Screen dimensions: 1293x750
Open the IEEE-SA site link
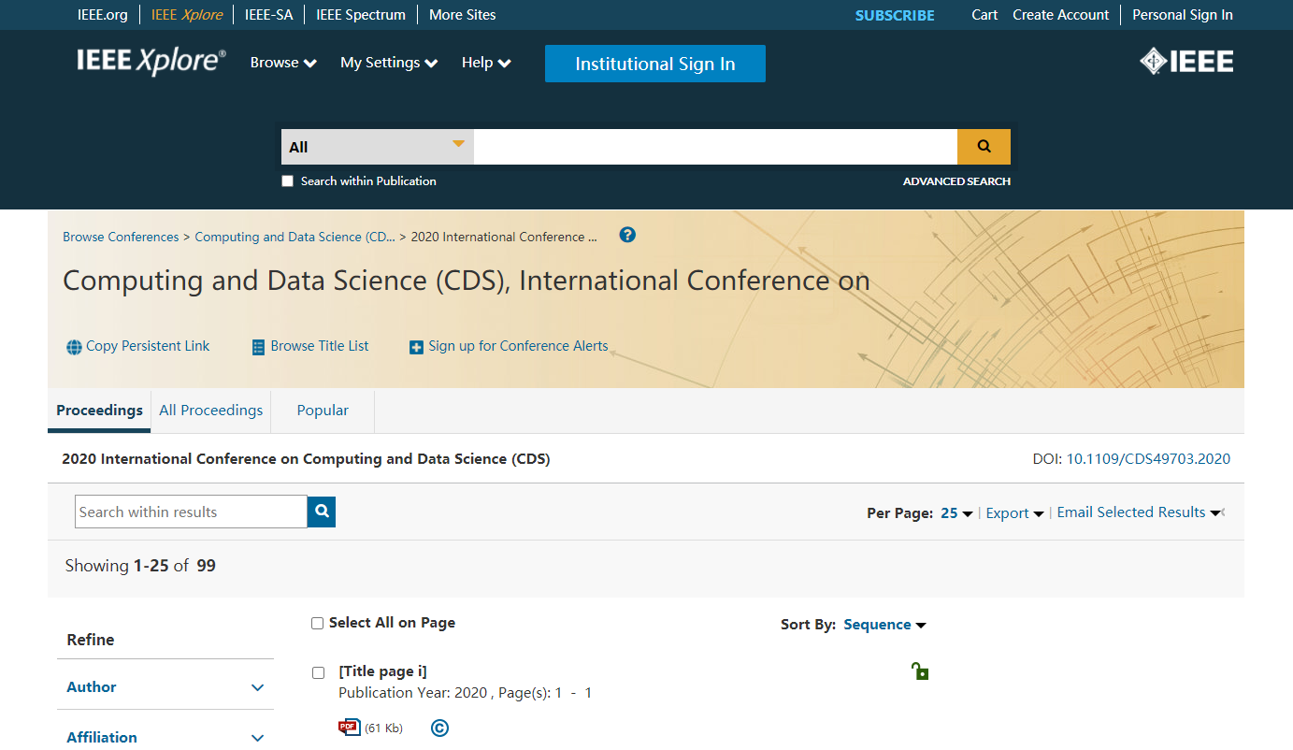[269, 15]
